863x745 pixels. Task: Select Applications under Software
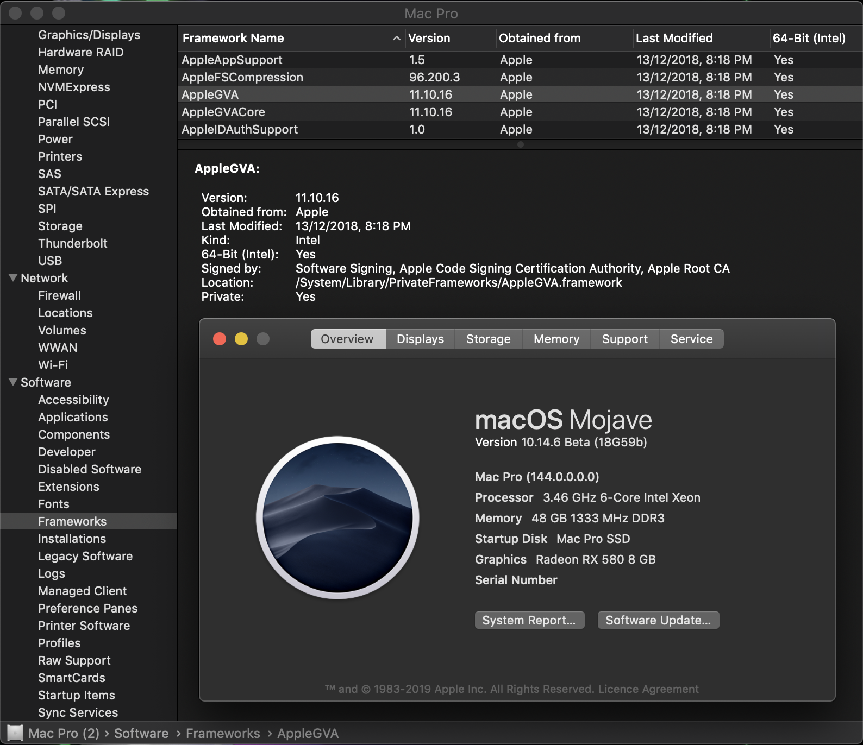(73, 417)
